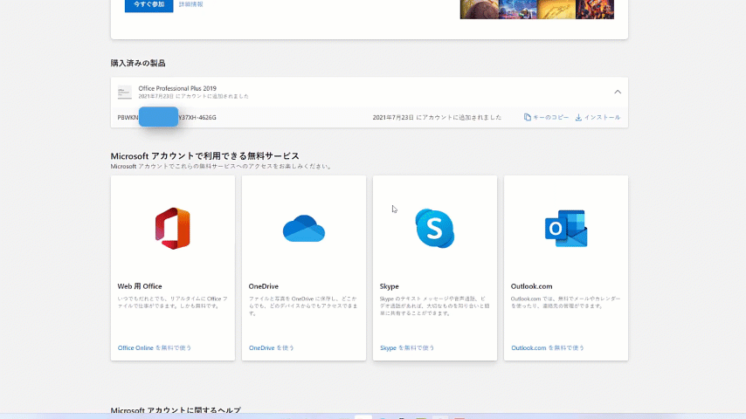Click the OneDrive cloud icon

(303, 229)
